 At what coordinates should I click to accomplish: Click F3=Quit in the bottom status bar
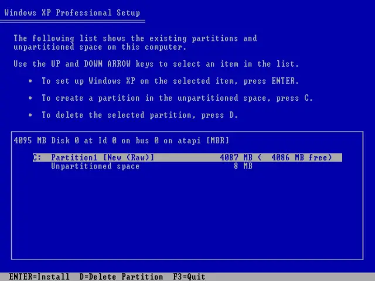tap(189, 276)
